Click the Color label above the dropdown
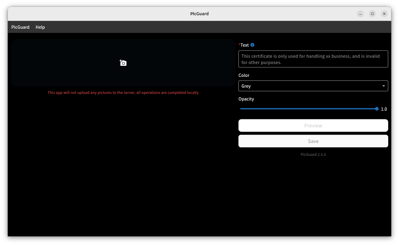 tap(244, 75)
